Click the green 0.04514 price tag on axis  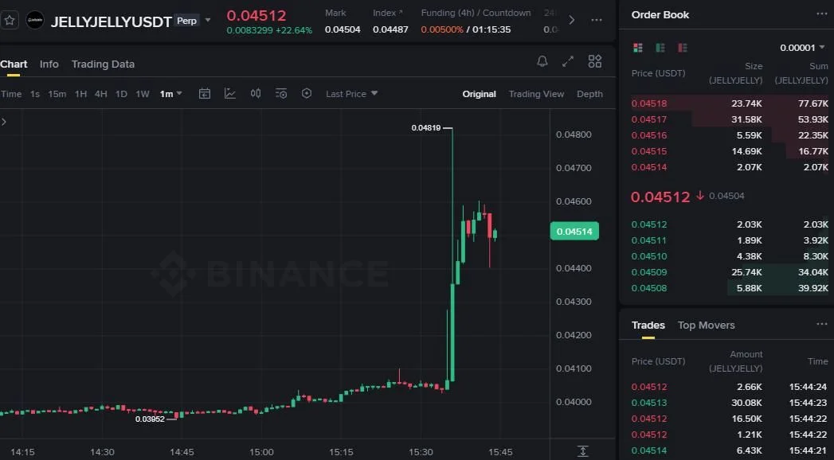click(574, 231)
